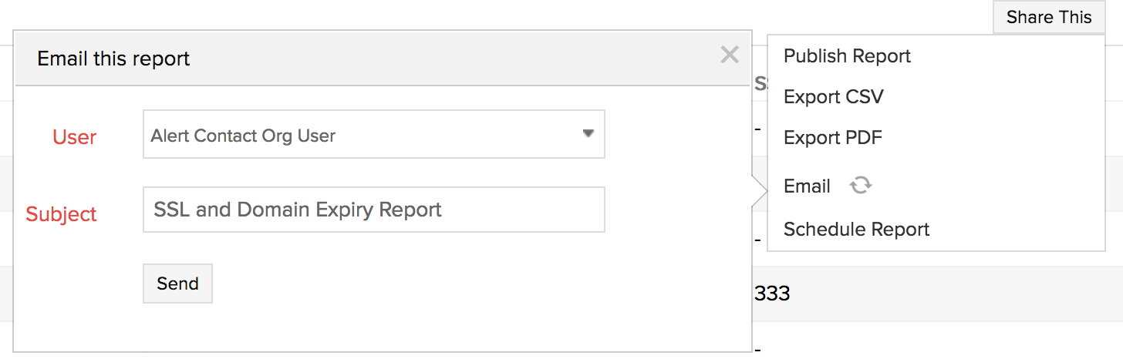Viewport: 1123px width, 359px height.
Task: Click the partially hidden column header beside Publish Report
Action: pos(760,84)
